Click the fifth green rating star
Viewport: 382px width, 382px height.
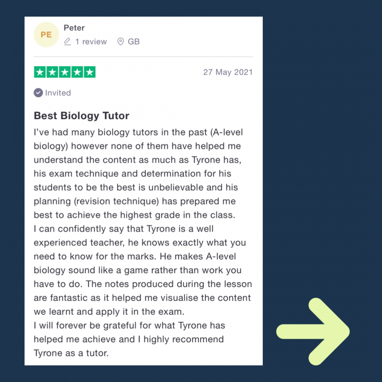90,72
